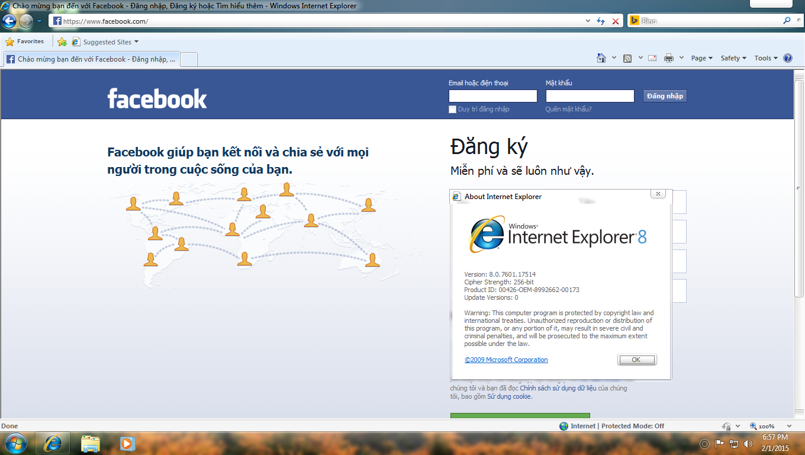This screenshot has width=805, height=455.
Task: Click the 'Done' status bar text
Action: [9, 426]
